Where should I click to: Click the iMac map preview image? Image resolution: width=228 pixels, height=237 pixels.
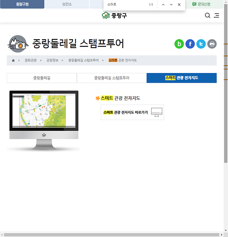click(x=44, y=120)
